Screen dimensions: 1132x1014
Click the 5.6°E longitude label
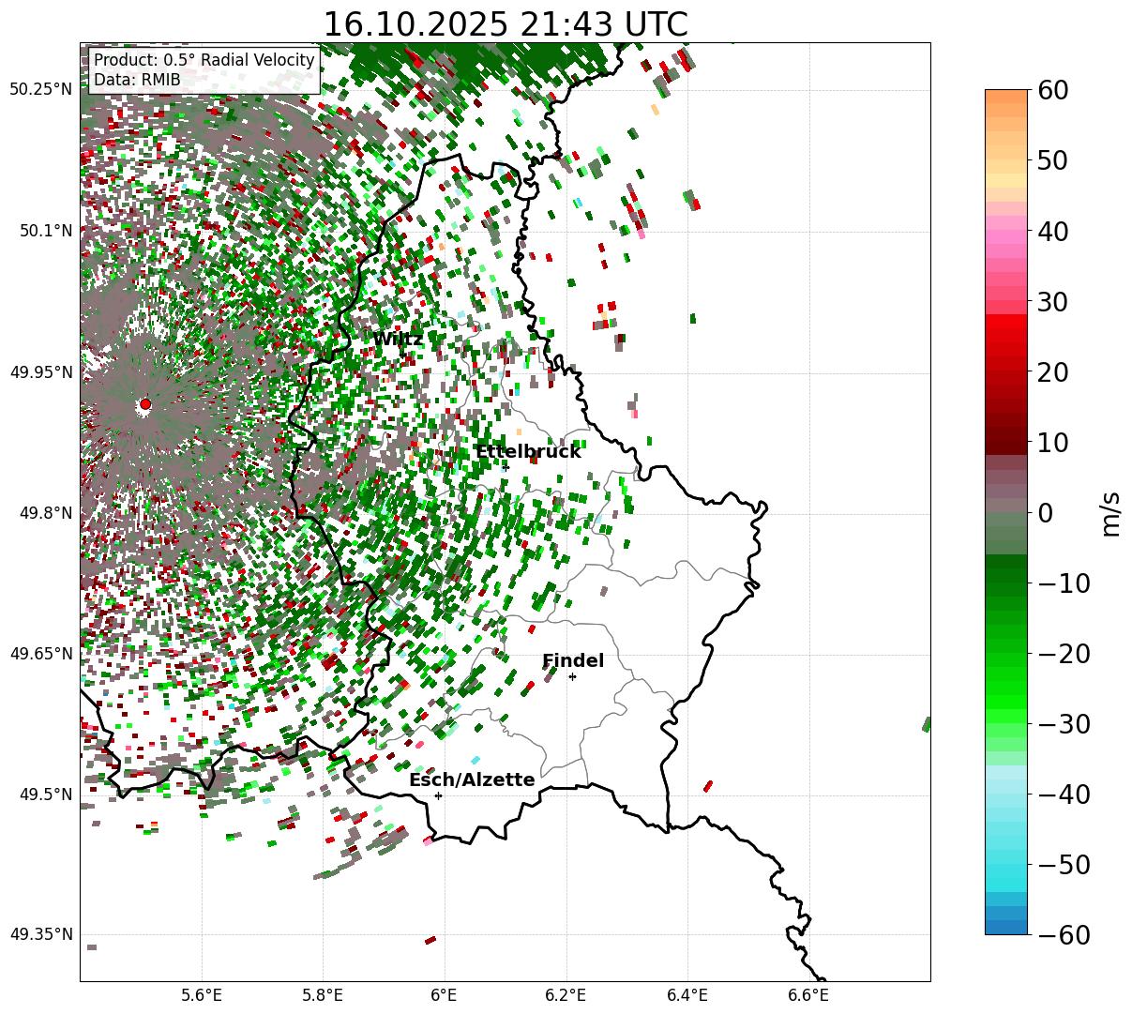point(202,995)
